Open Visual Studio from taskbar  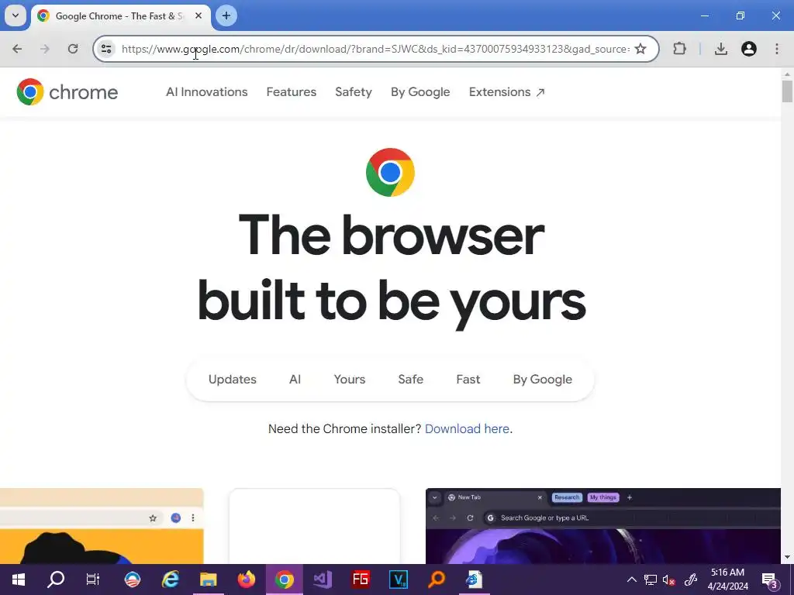323,580
